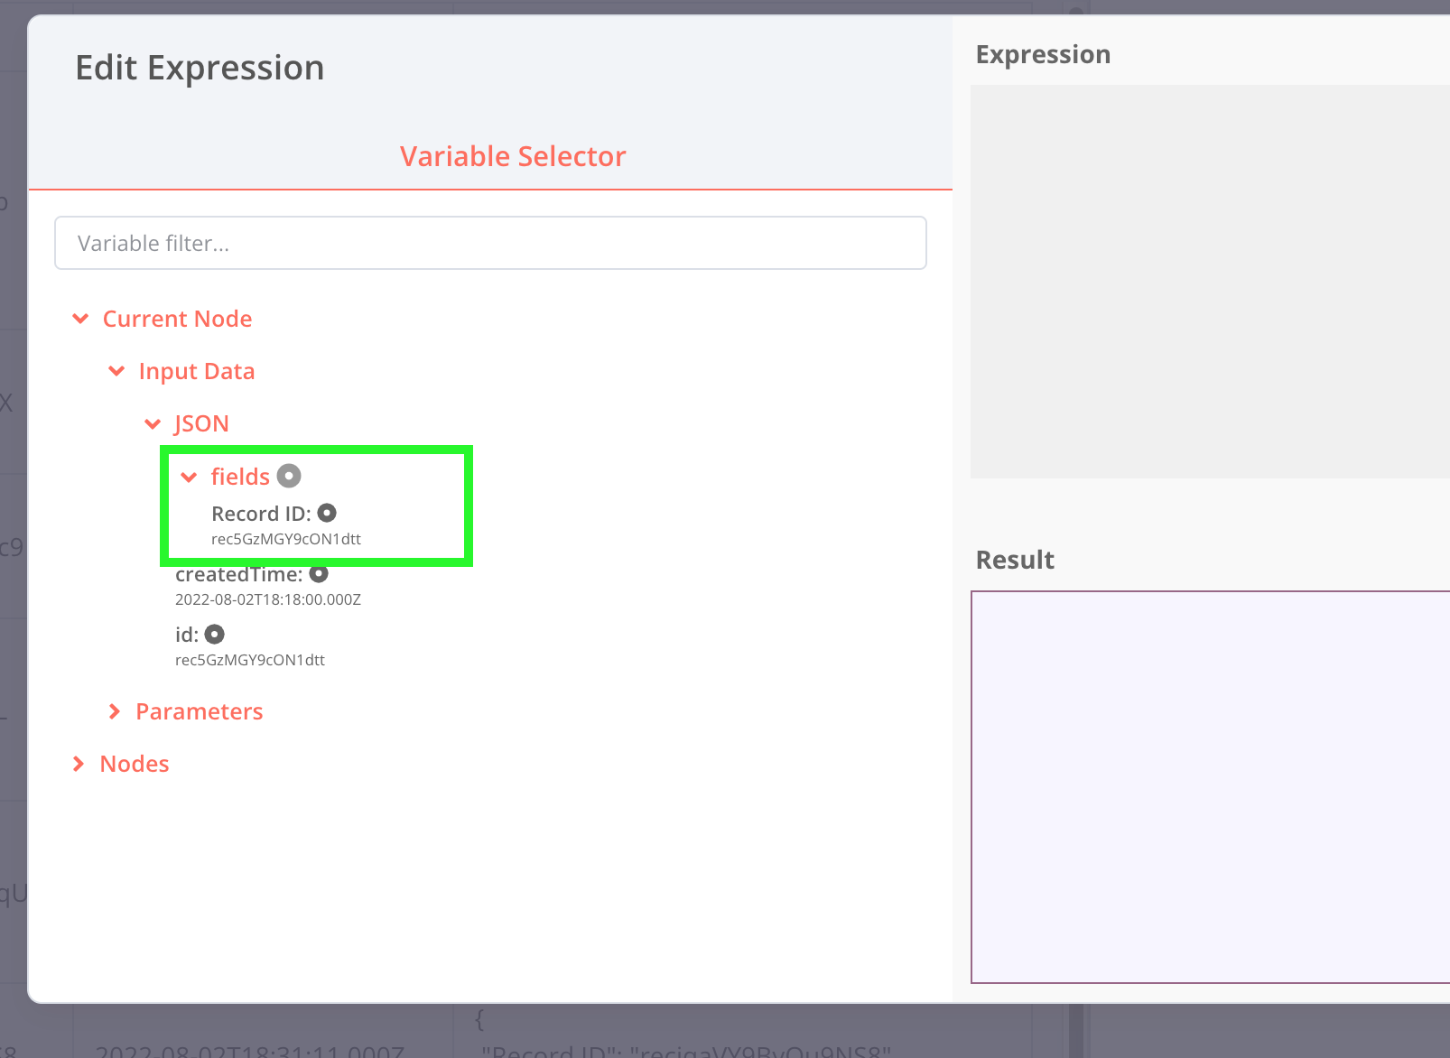Click the id value text under id
1450x1058 pixels.
click(x=250, y=660)
